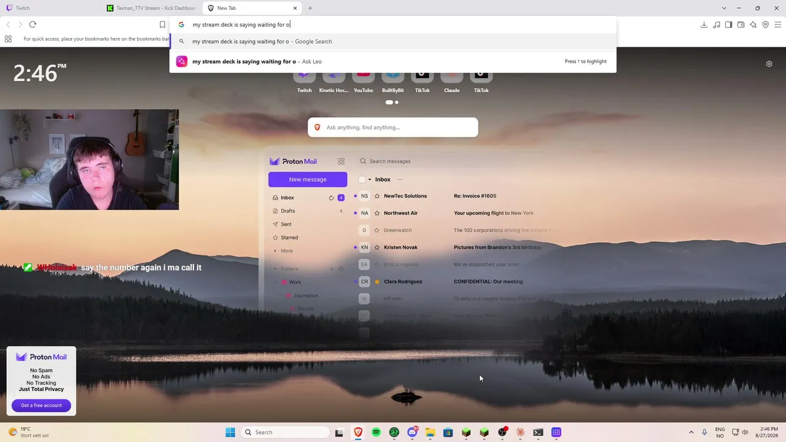
Task: Open the Brave Playlist music note icon
Action: (716, 25)
